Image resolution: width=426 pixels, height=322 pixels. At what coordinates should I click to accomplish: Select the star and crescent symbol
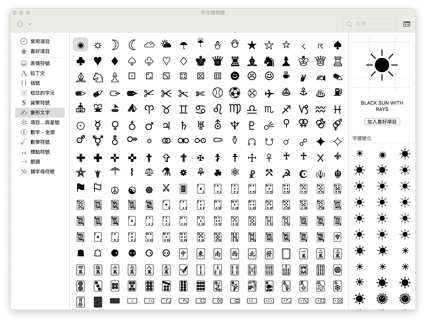[x=303, y=174]
